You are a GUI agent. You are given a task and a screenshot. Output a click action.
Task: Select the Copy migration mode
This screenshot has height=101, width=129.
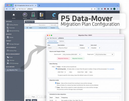(x=56, y=87)
